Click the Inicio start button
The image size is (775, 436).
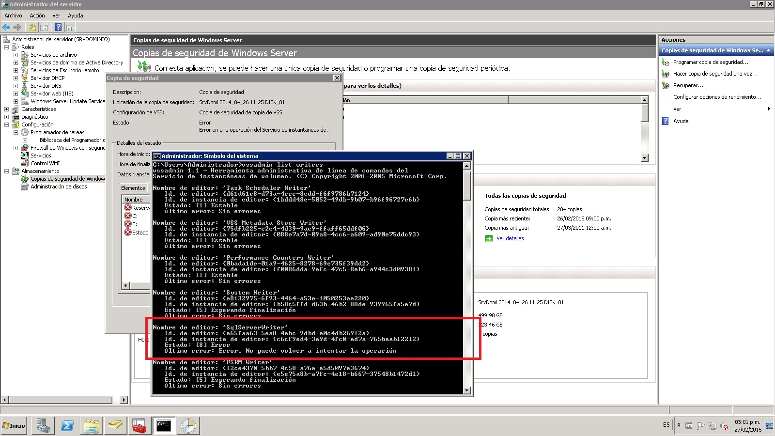tap(14, 426)
